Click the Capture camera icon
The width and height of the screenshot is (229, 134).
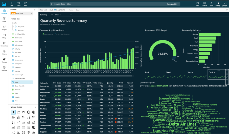click(x=204, y=4)
